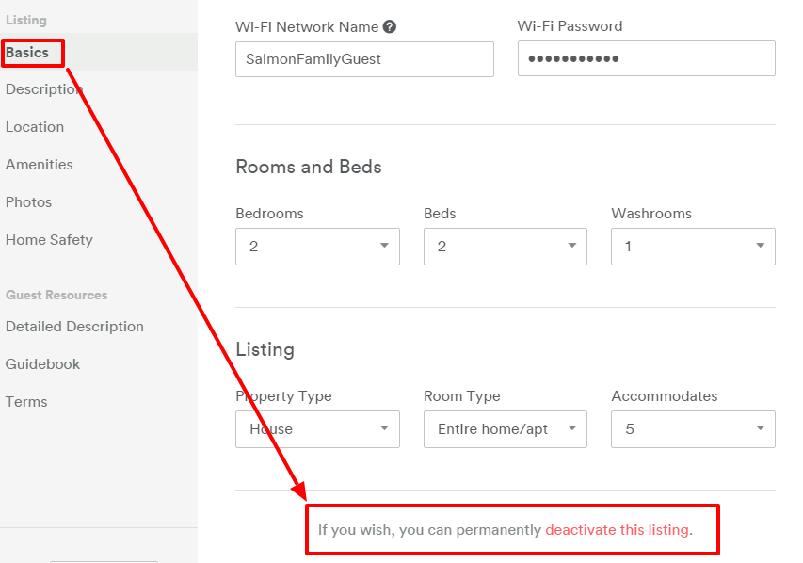
Task: Open the Description section in sidebar
Action: click(43, 89)
